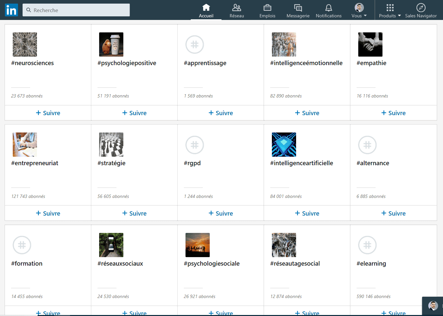Follow #psychologiepositive with Suivre
The image size is (443, 316).
pyautogui.click(x=134, y=113)
